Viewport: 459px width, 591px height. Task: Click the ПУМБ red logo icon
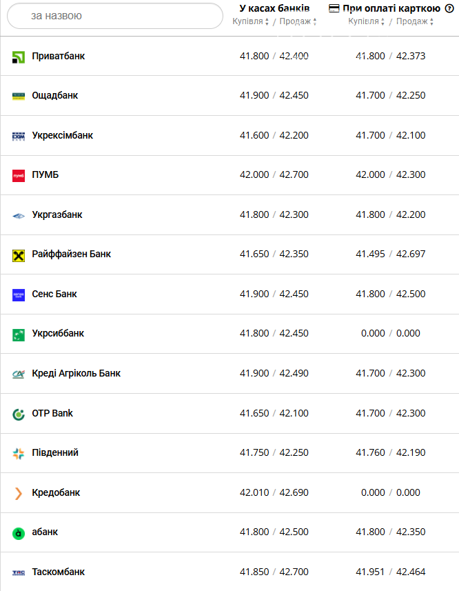click(19, 175)
